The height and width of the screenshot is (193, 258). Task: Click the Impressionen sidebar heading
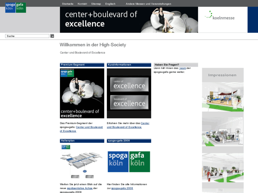click(x=222, y=75)
